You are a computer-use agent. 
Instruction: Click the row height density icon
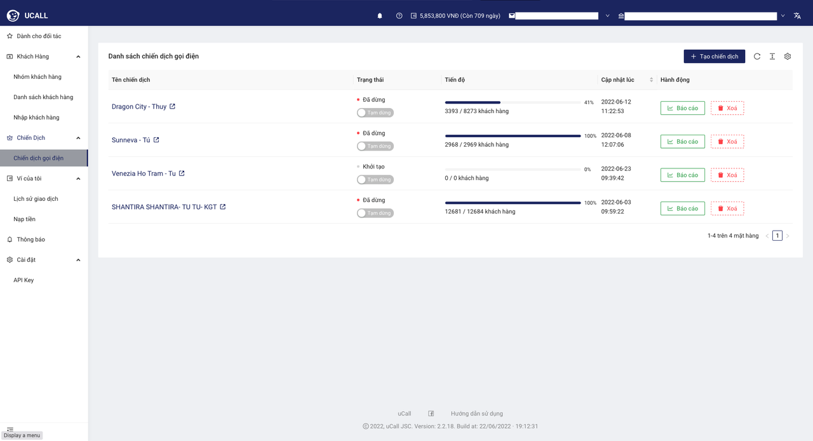pos(772,57)
